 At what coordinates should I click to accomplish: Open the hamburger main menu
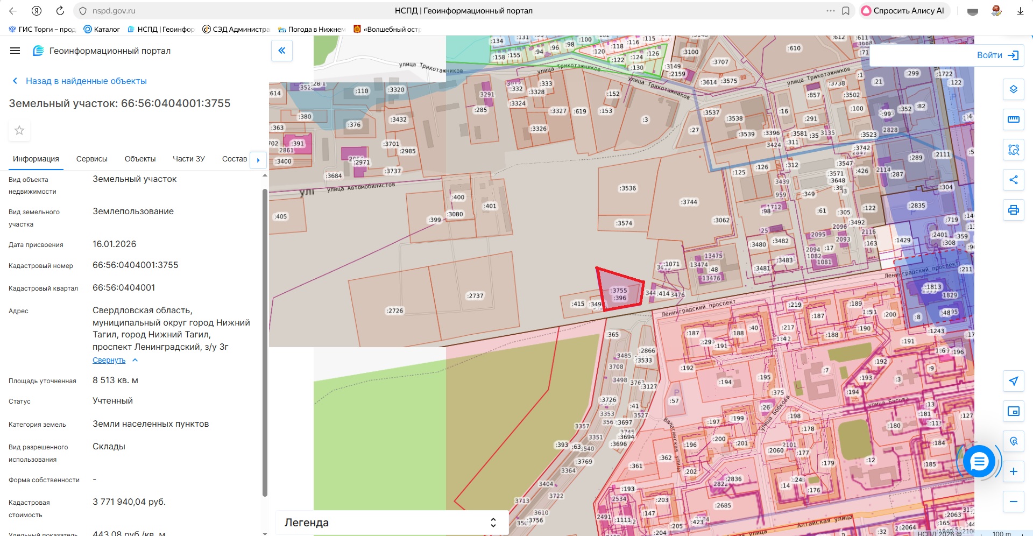15,51
